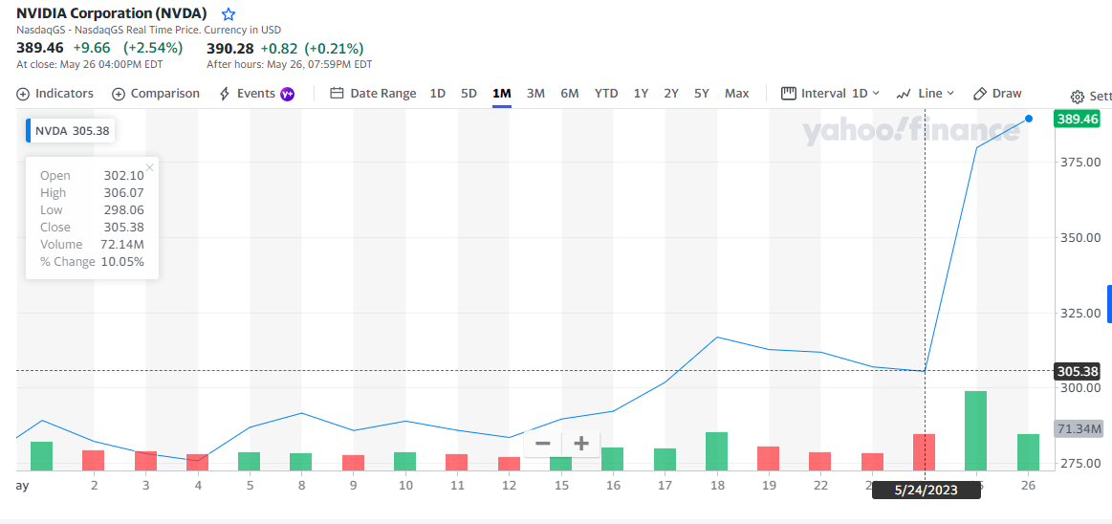This screenshot has height=524, width=1112.
Task: Click the % Change 10.05% value
Action: point(122,262)
